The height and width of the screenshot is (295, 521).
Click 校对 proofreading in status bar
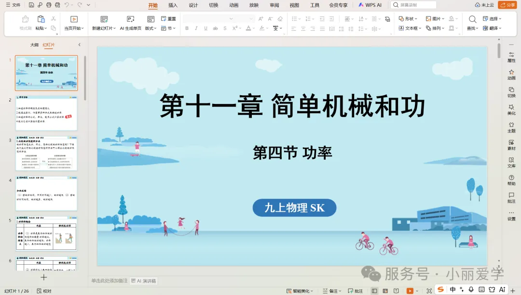pyautogui.click(x=44, y=291)
